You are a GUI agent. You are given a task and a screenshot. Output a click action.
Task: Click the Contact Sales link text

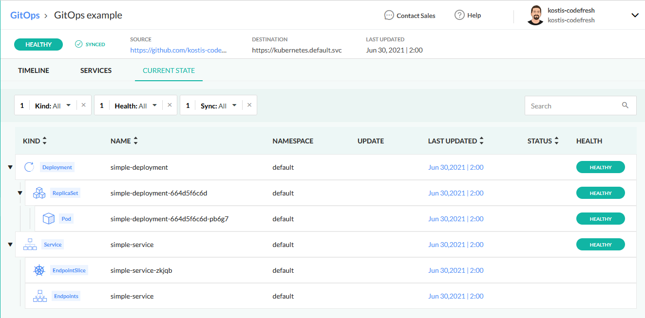[x=416, y=16]
